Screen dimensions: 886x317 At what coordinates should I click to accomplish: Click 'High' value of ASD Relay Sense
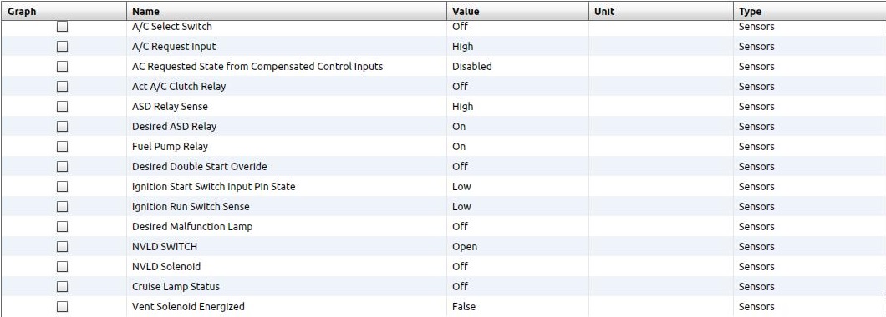(463, 106)
